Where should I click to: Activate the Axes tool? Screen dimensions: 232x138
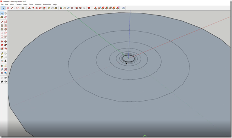point(2,61)
